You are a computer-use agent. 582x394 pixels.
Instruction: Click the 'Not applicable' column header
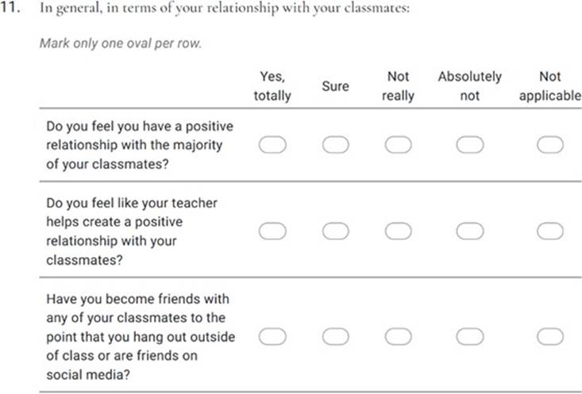point(549,86)
